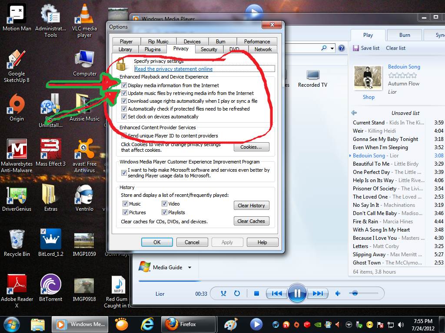Open the search options dropdown arrow
The width and height of the screenshot is (445, 333).
[332, 48]
